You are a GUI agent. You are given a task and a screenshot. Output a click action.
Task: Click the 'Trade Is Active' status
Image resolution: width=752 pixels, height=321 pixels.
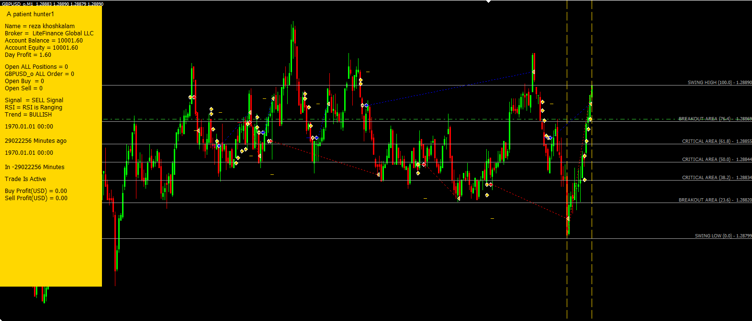[25, 179]
